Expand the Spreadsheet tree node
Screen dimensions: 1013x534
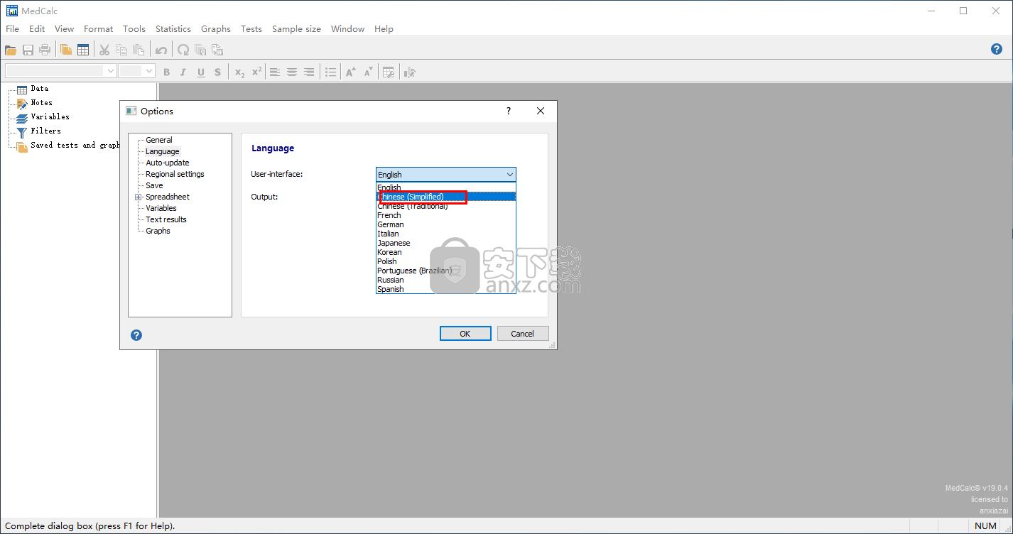[x=139, y=197]
